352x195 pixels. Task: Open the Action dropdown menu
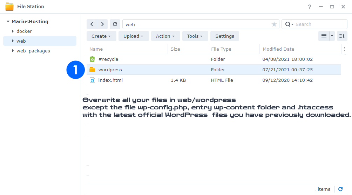[165, 36]
